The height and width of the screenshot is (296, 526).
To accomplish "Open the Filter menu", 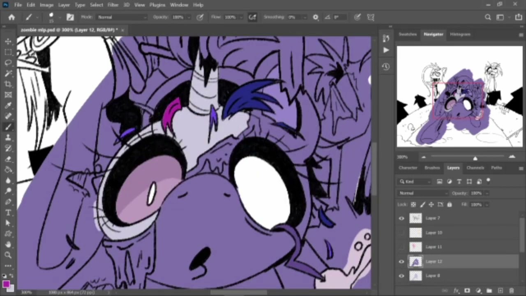I will point(113,5).
